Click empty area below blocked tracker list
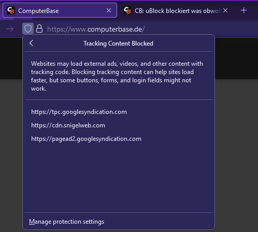 point(119,178)
